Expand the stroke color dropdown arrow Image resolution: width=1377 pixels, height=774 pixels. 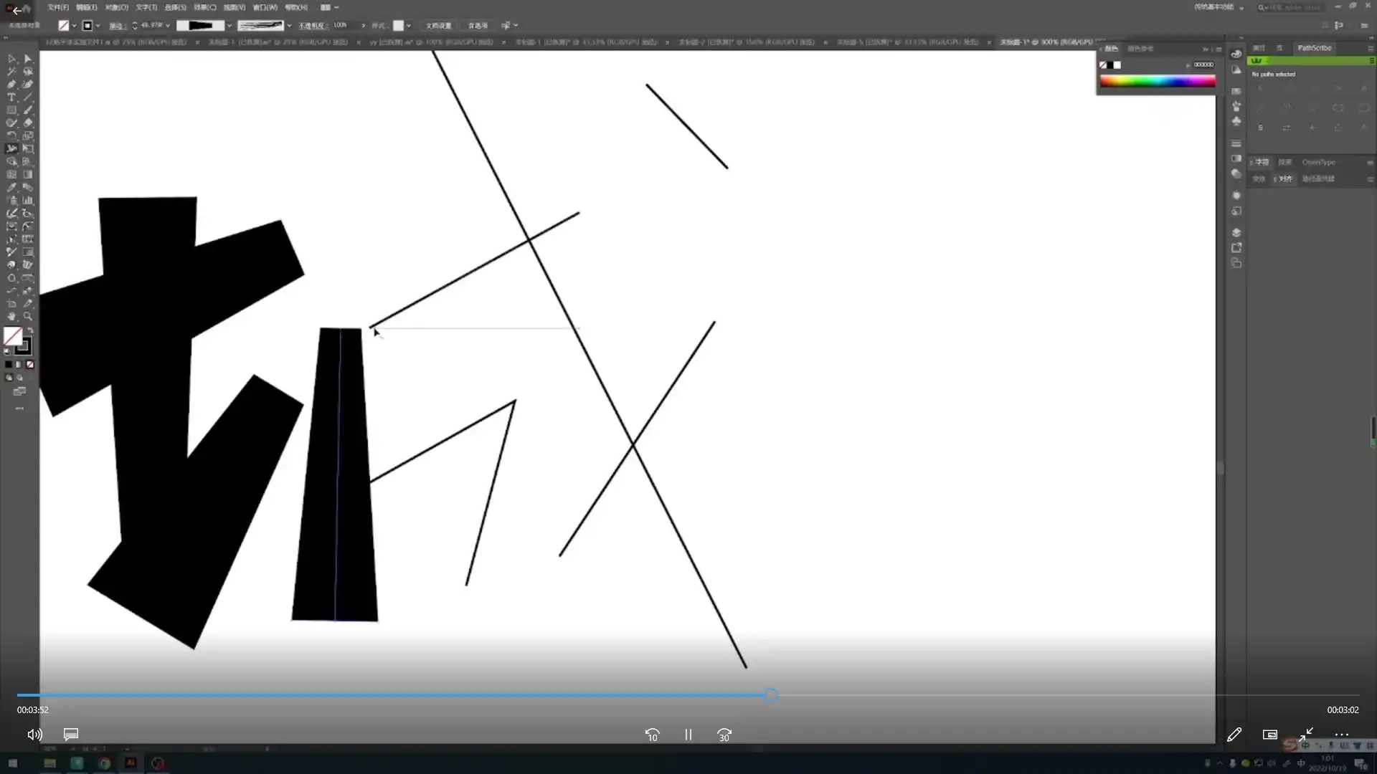pyautogui.click(x=98, y=26)
